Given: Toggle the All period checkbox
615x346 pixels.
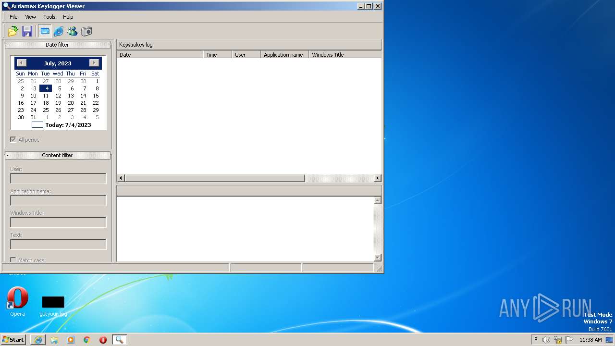Looking at the screenshot, I should (13, 140).
